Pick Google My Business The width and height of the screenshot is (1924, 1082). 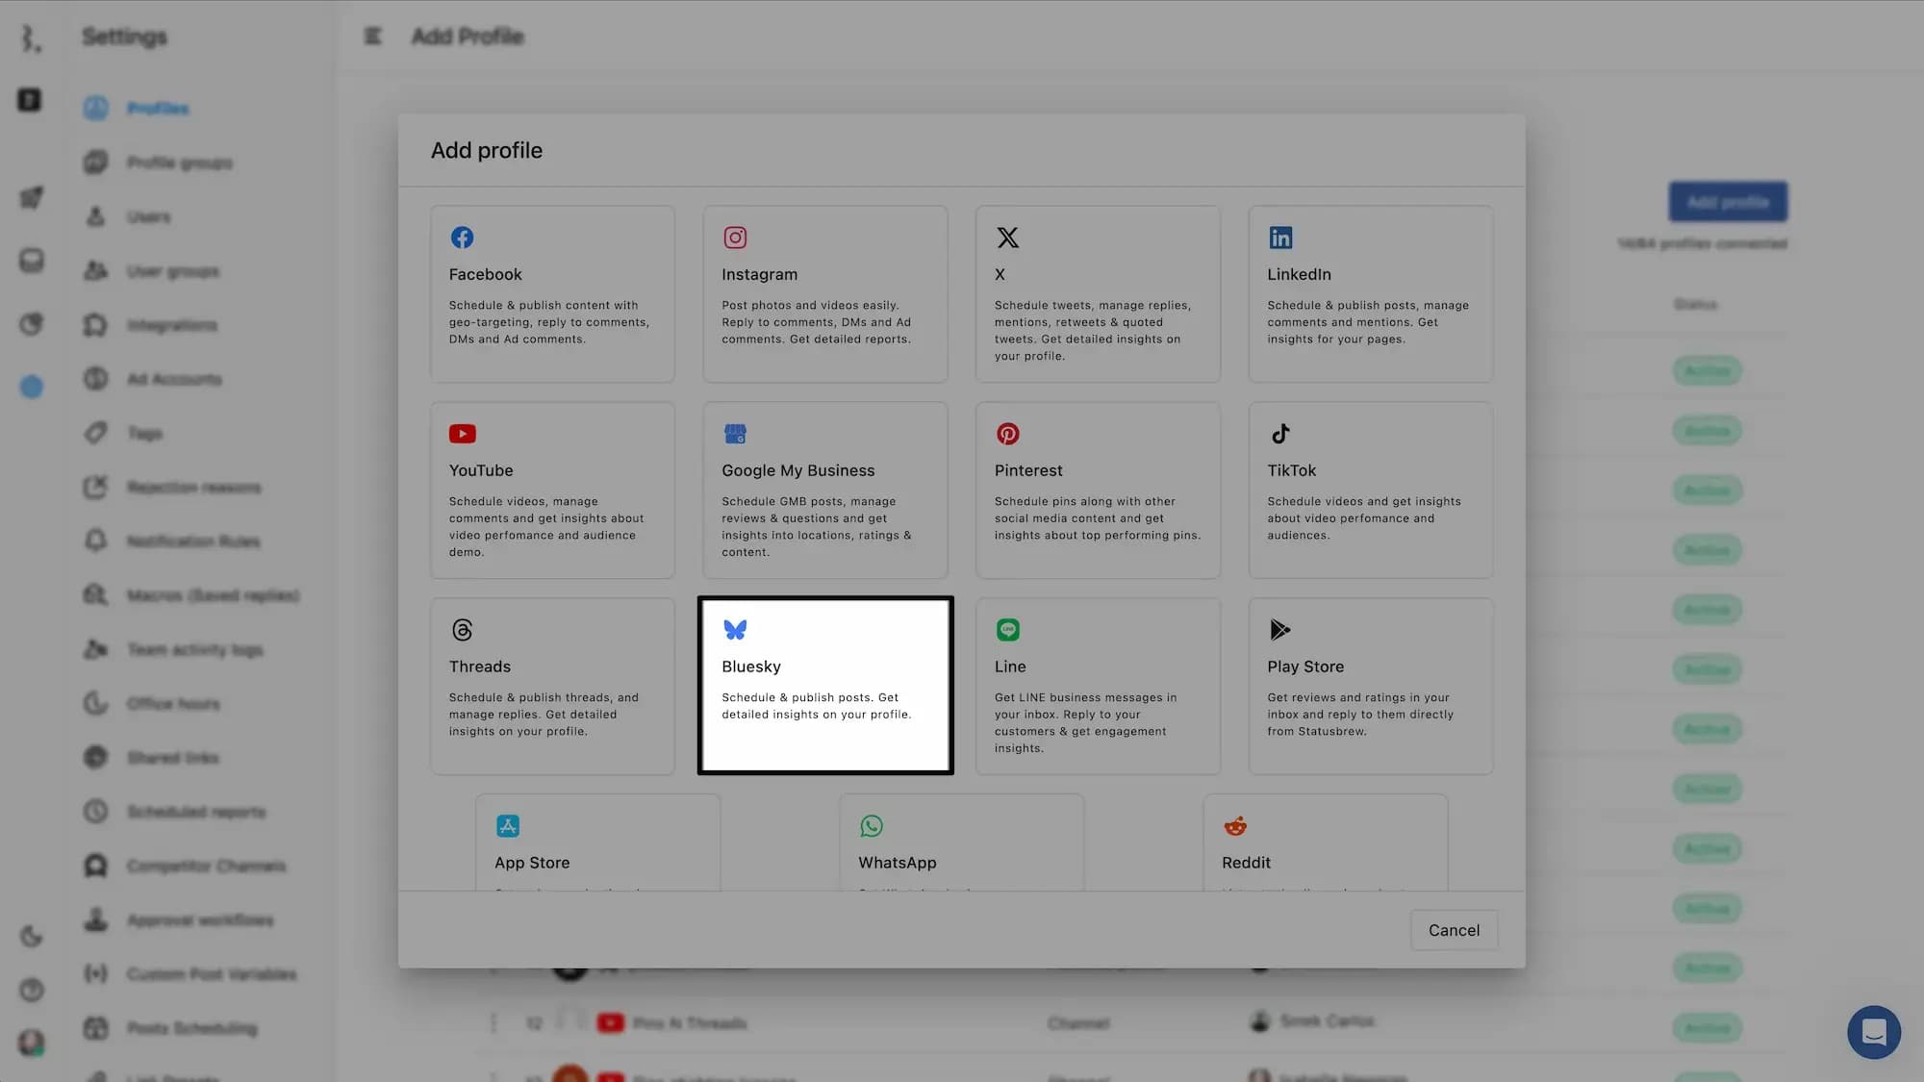(825, 490)
